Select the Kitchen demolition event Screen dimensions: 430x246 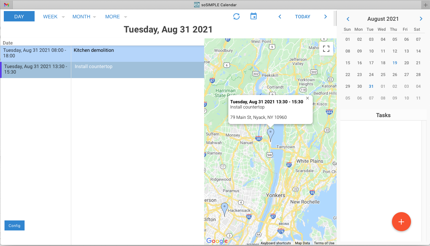(138, 54)
